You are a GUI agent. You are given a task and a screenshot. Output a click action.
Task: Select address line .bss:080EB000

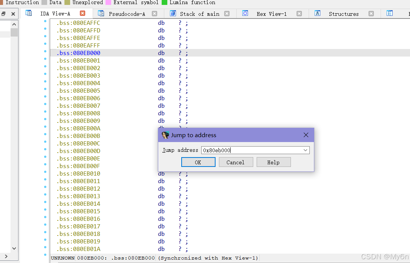click(78, 53)
